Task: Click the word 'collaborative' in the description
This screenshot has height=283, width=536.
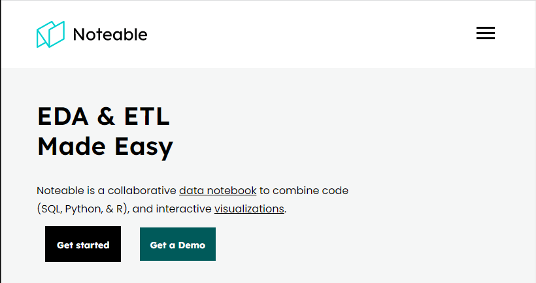Action: [141, 191]
